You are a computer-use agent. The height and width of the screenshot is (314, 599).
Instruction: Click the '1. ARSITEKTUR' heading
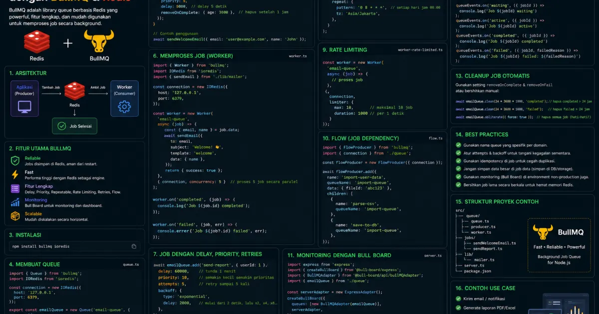[x=27, y=73]
